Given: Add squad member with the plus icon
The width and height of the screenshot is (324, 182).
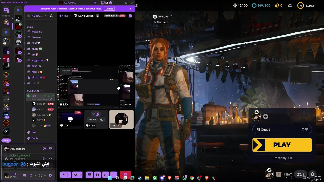Looking at the screenshot, I should tap(266, 117).
